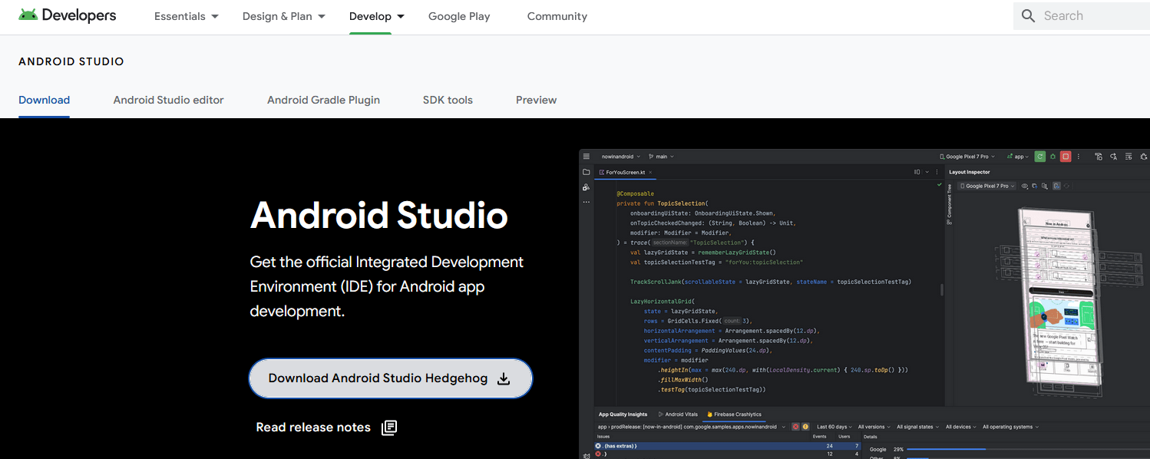Screen dimensions: 1150x459
Task: Open the Develop dropdown menu
Action: point(377,16)
